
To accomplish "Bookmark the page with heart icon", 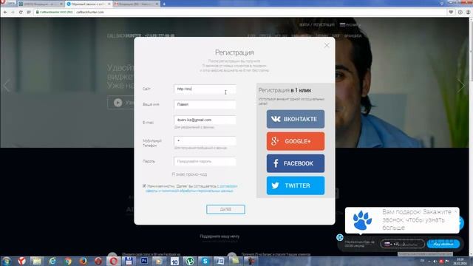I will (451, 12).
